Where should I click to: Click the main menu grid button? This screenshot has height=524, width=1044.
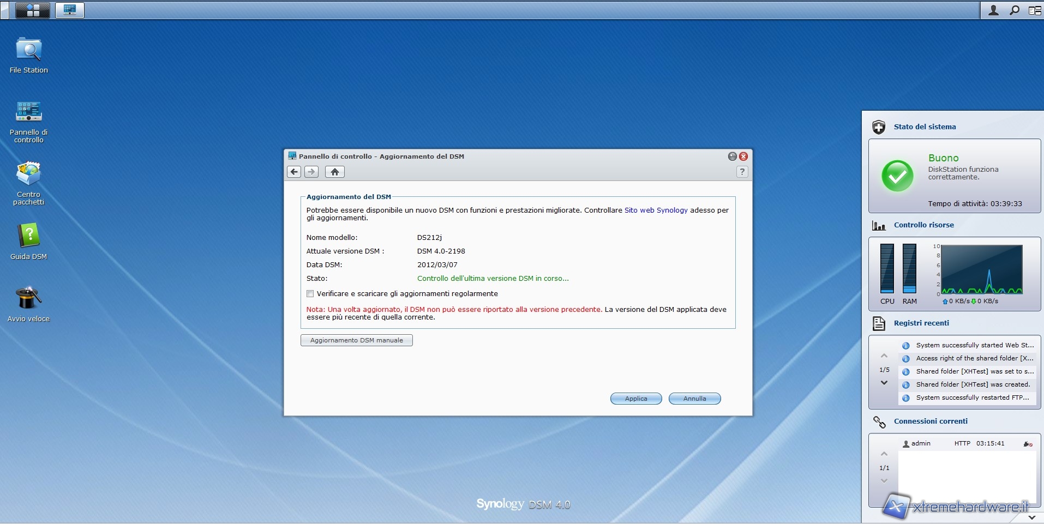coord(33,10)
